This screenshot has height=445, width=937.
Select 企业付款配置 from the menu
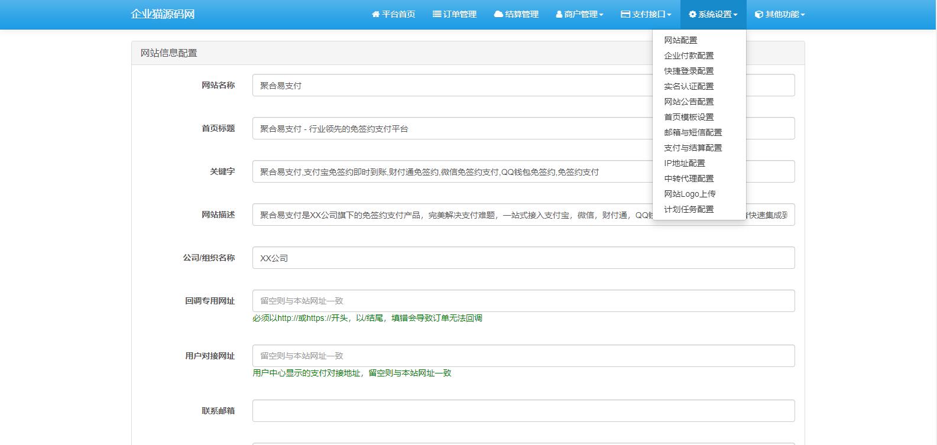[689, 56]
